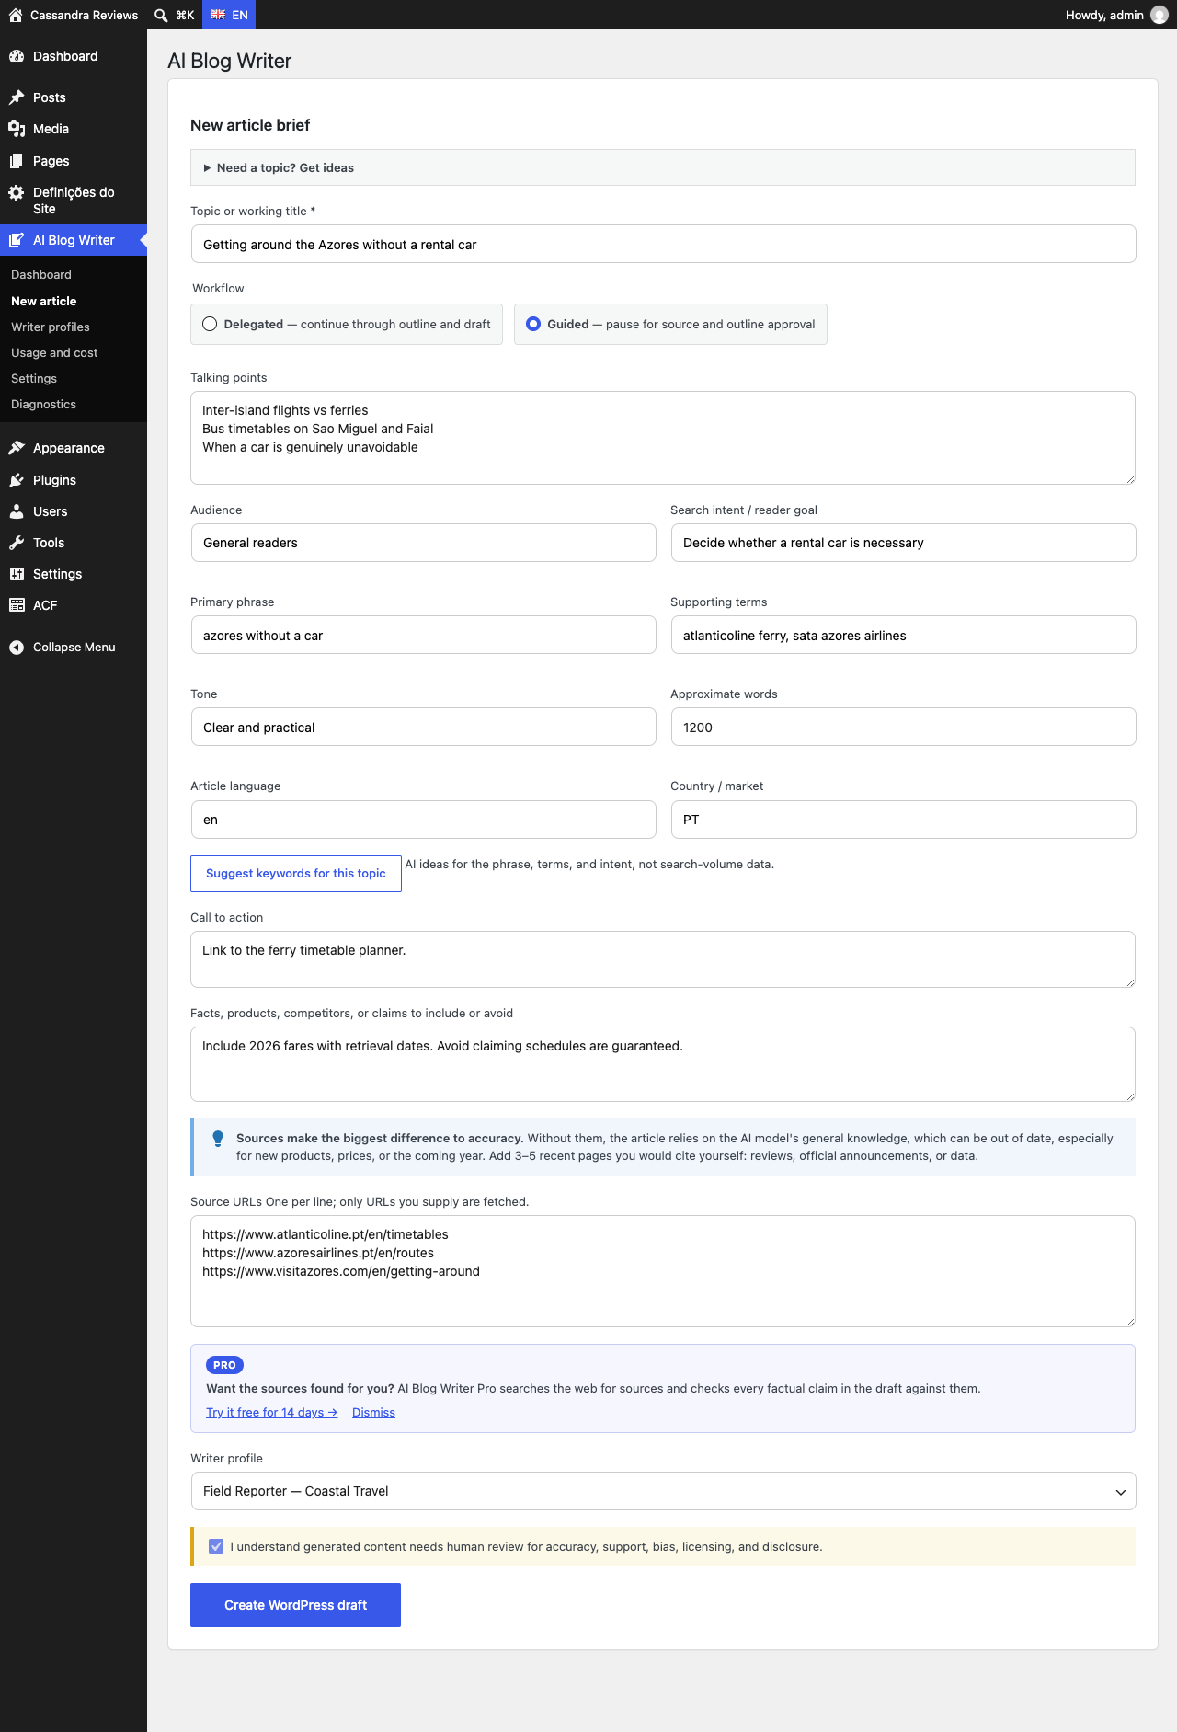Click the ACF grid icon

click(17, 605)
